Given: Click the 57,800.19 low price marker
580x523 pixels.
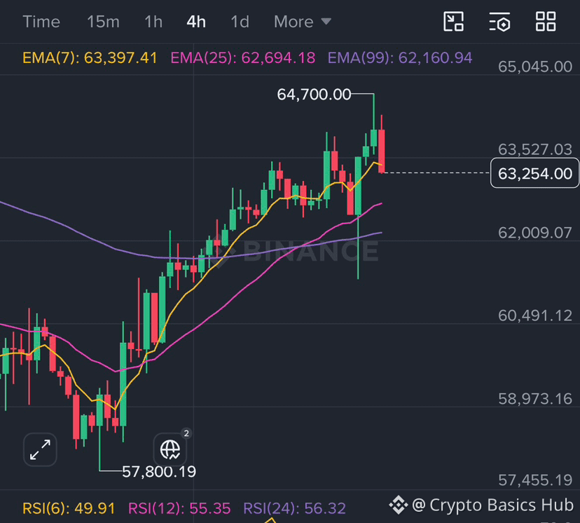Looking at the screenshot, I should pyautogui.click(x=159, y=472).
